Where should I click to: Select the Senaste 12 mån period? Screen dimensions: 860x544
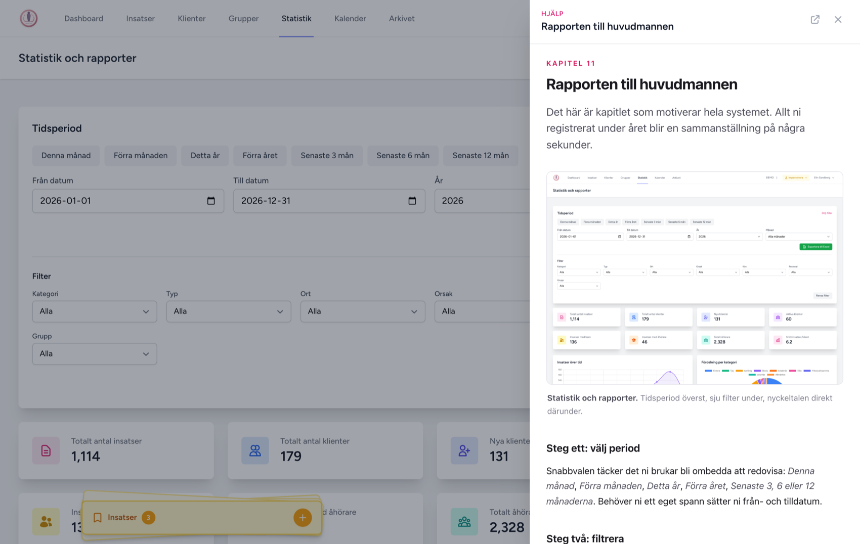481,156
